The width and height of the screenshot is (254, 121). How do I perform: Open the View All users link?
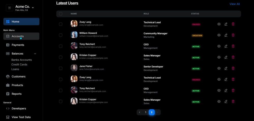(234, 4)
